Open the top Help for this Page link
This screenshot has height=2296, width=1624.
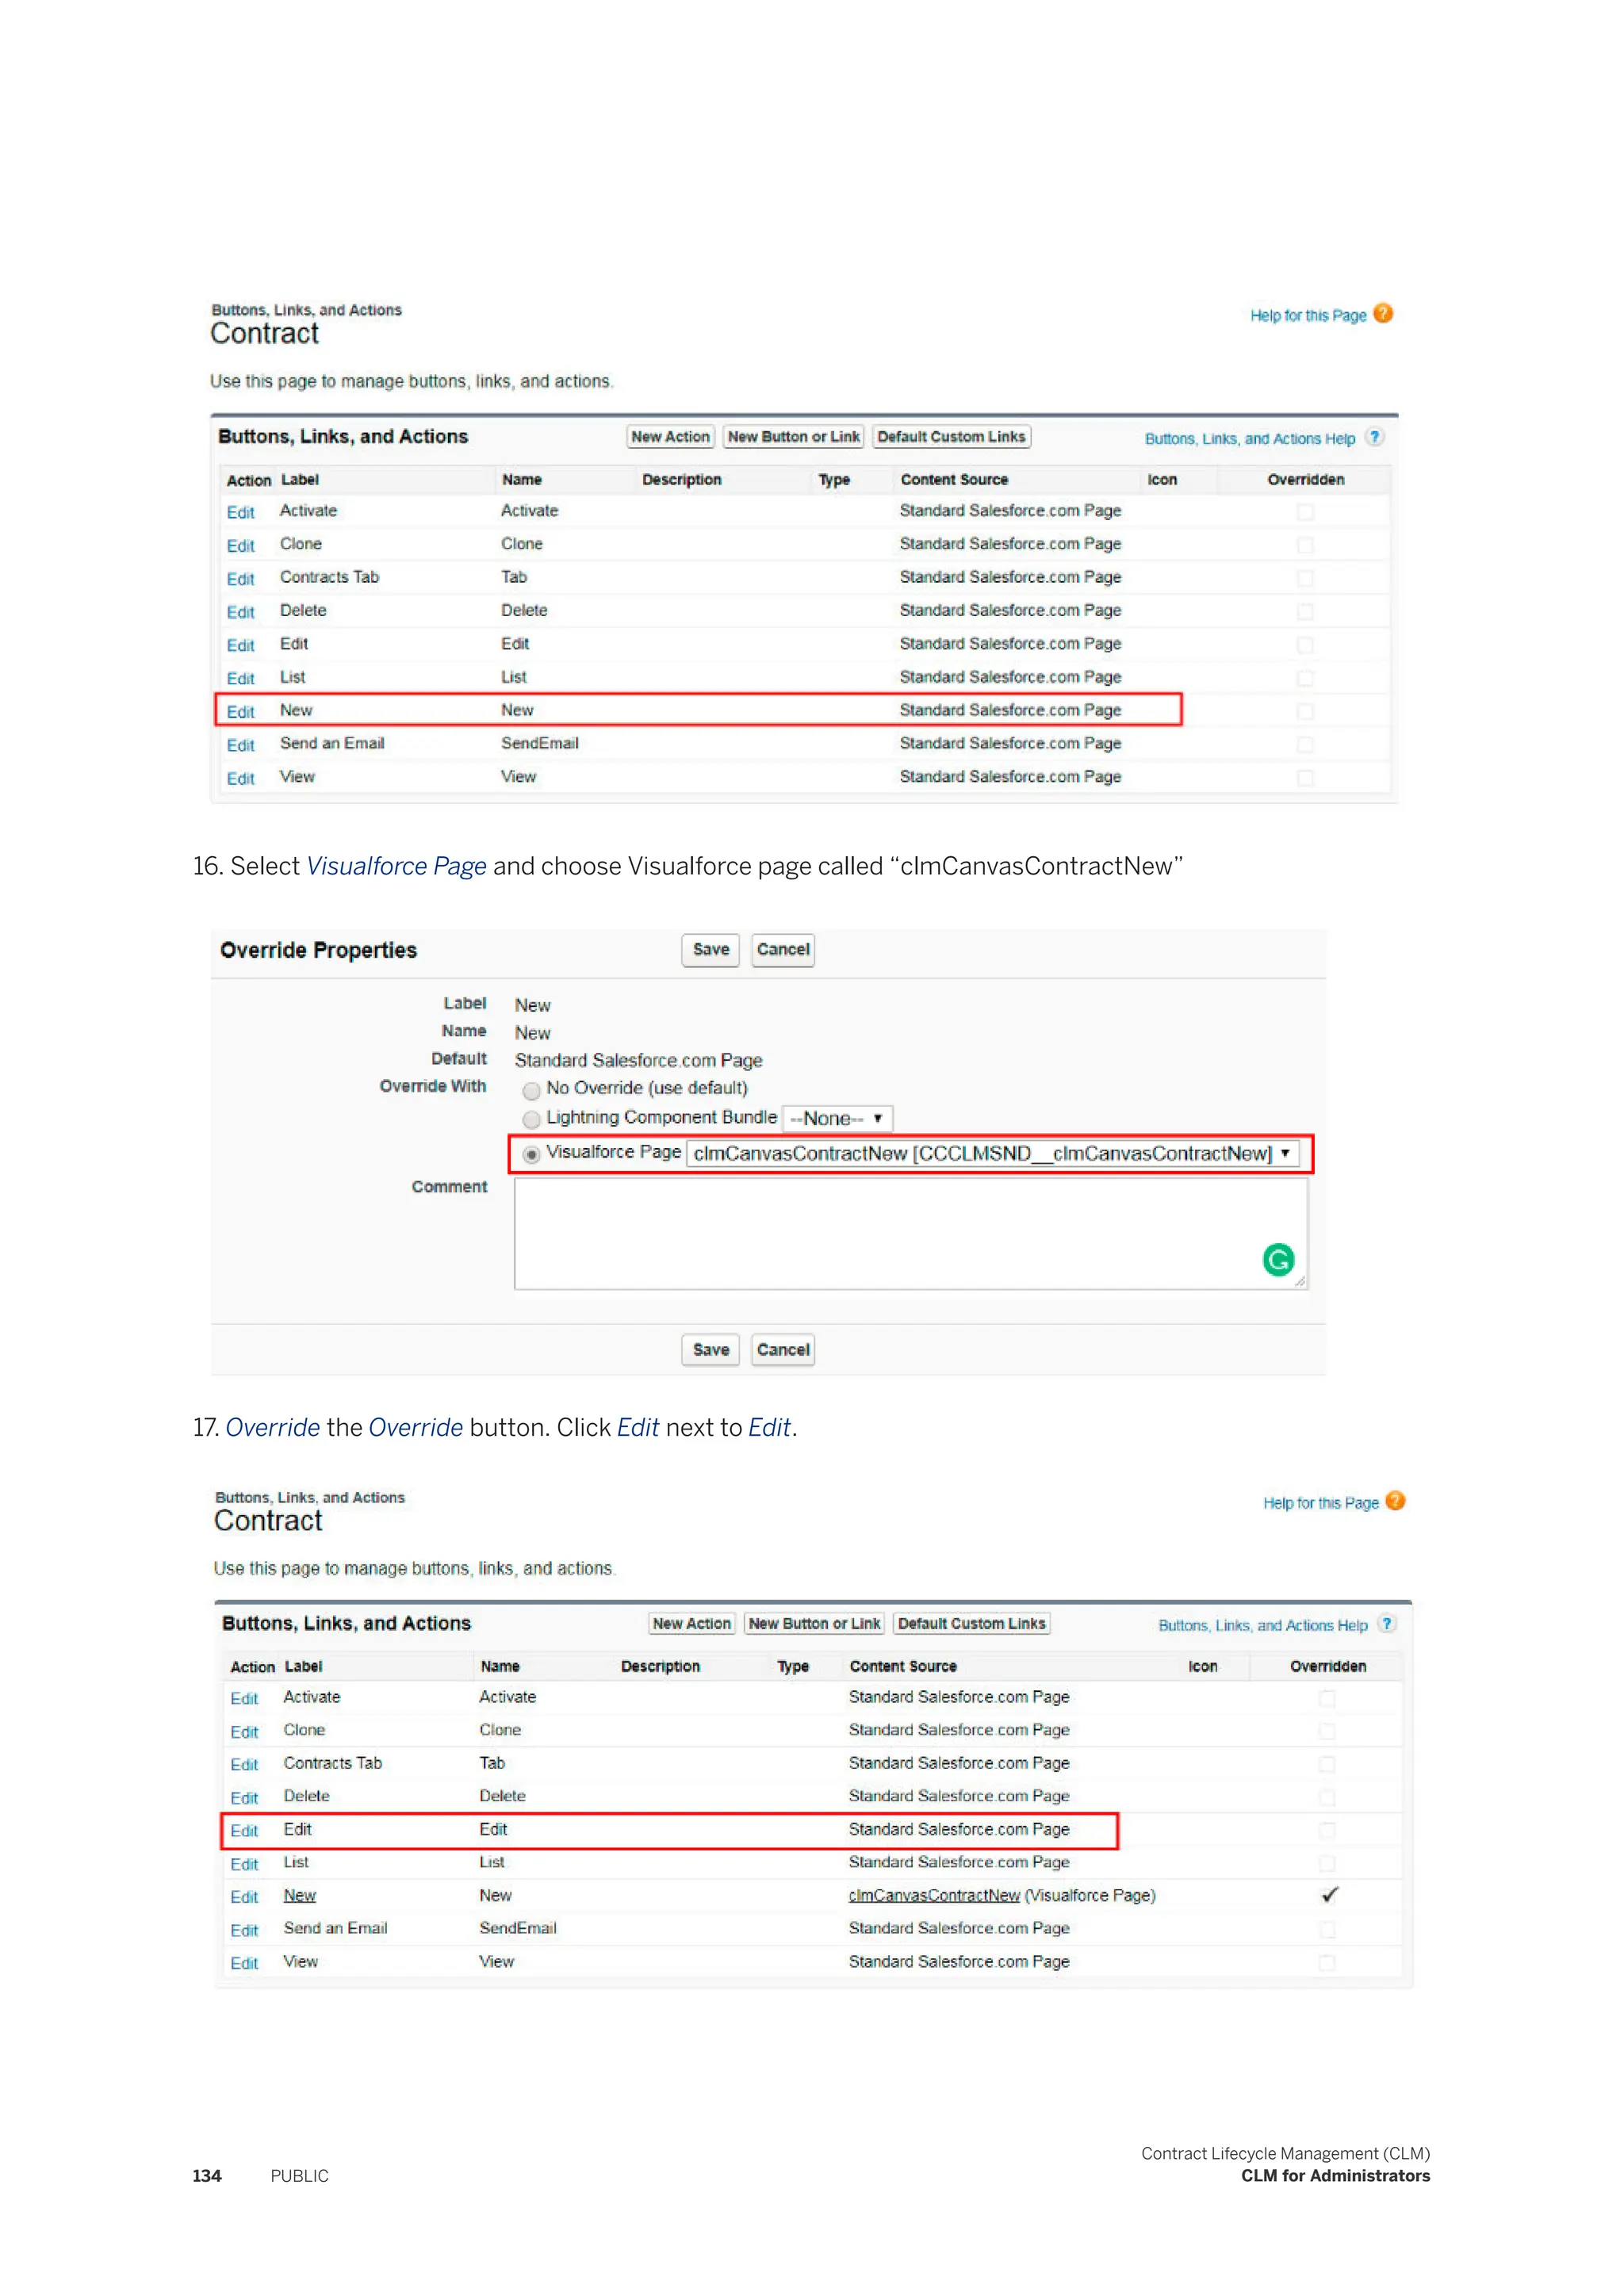1308,315
